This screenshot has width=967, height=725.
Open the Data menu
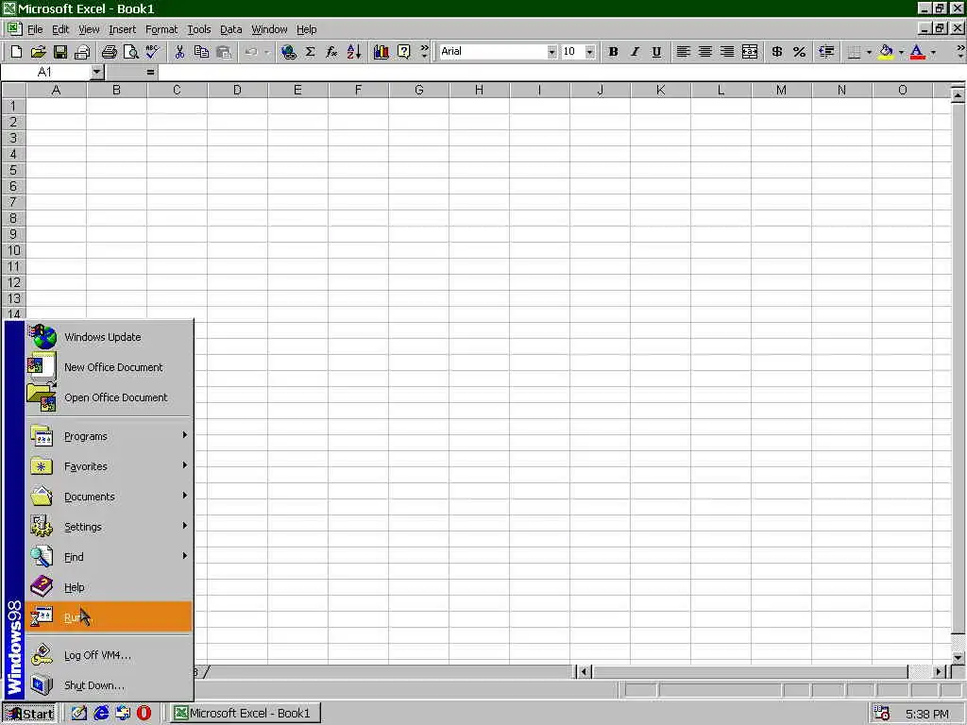click(230, 29)
